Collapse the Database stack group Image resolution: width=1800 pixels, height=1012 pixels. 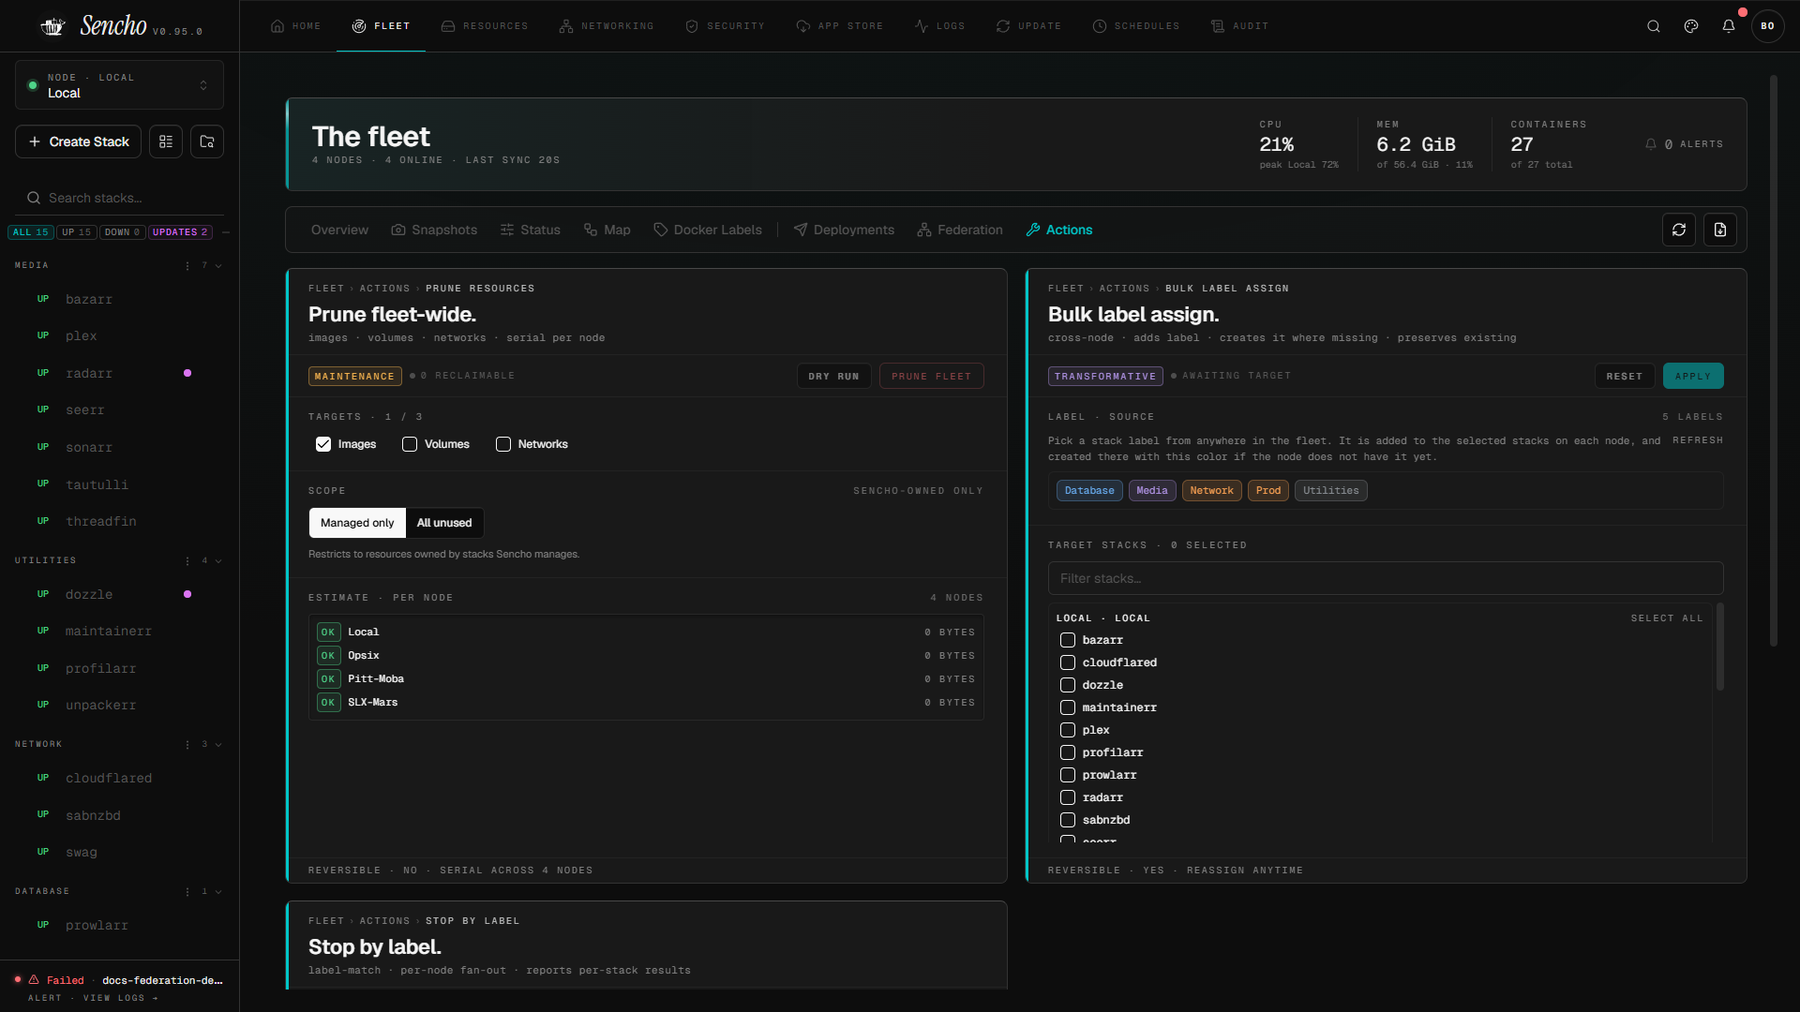pos(218,892)
